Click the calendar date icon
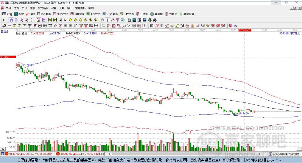 129,20
